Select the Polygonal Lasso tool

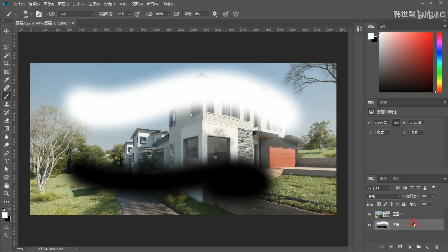tap(6, 47)
